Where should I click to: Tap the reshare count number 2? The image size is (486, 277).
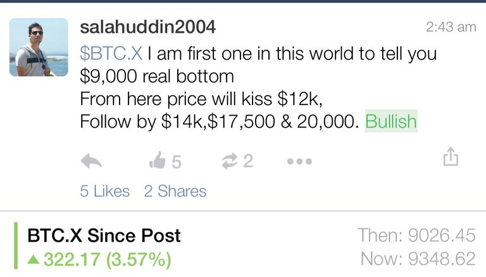pyautogui.click(x=248, y=161)
